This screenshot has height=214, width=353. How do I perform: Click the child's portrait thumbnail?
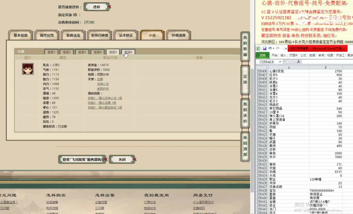(x=28, y=69)
